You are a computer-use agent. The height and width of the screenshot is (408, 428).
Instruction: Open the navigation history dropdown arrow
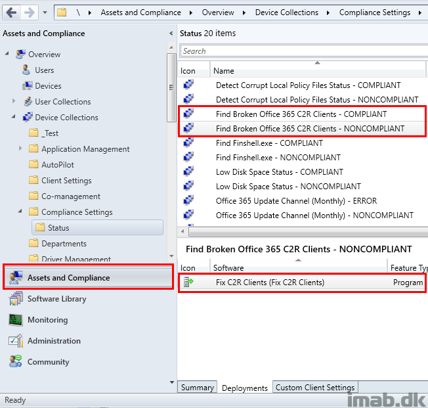pos(45,12)
